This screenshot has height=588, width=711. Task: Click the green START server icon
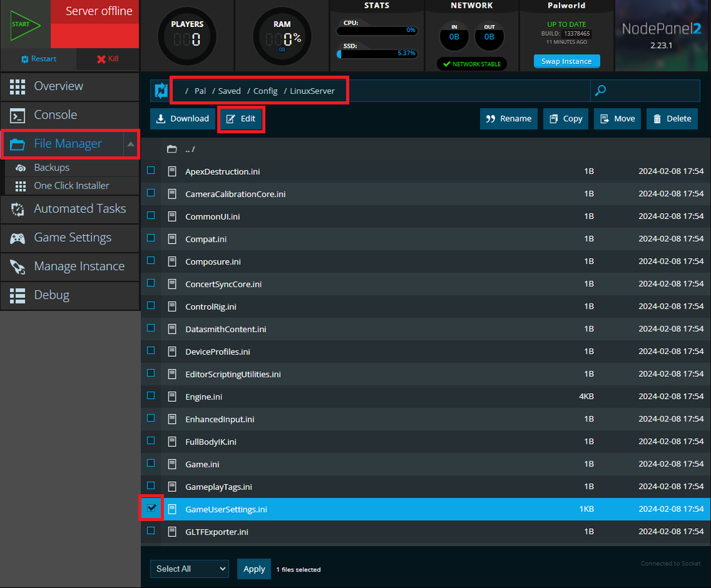tap(25, 24)
